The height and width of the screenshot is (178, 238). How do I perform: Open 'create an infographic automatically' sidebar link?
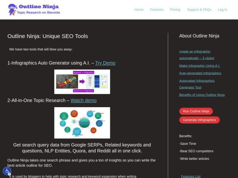tap(194, 51)
